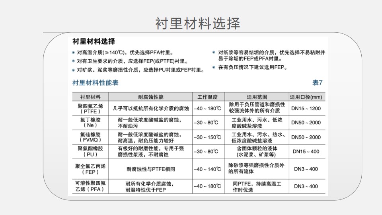382x215 pixels.
Task: Click the –30～150℃ temperature cell
Action: tap(207, 137)
